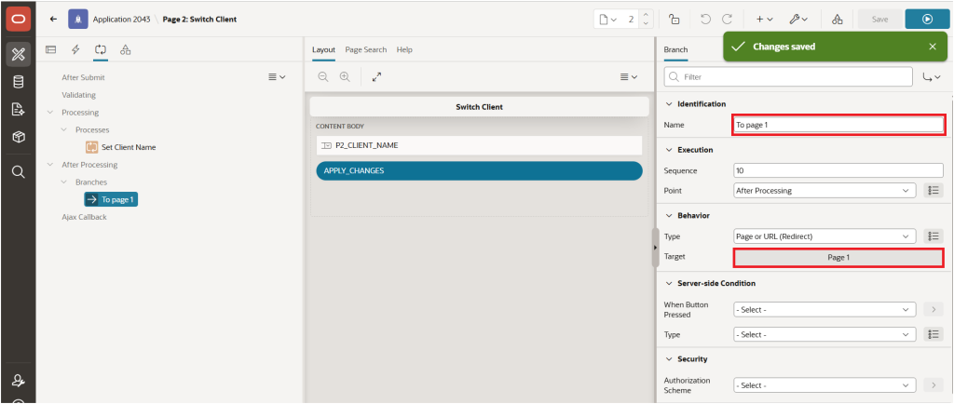Open administration user icon in sidebar

19,381
